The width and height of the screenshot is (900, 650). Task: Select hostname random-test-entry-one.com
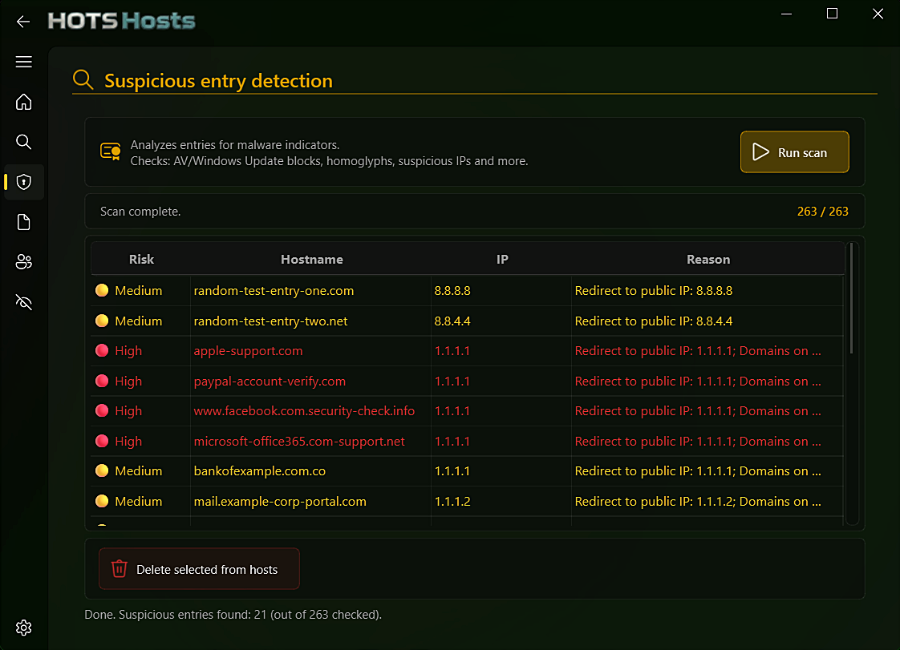(x=274, y=290)
